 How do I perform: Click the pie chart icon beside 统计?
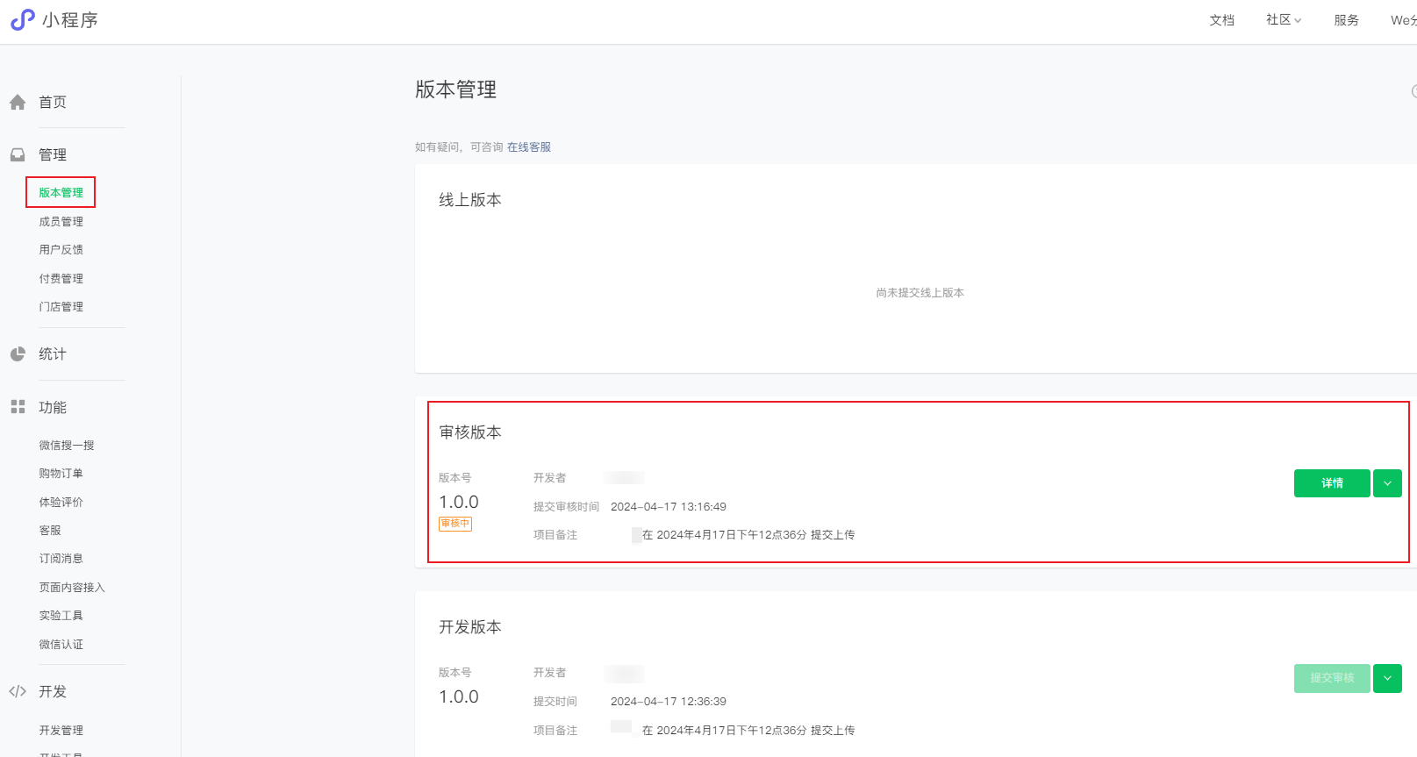[x=18, y=354]
